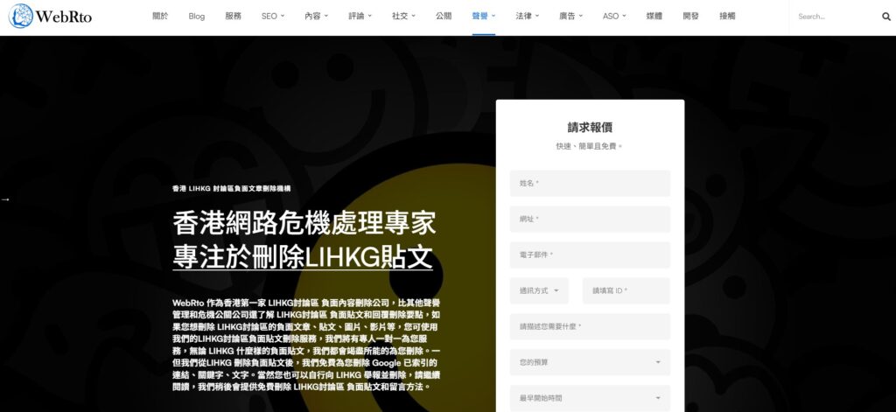Open the SEO dropdown menu
This screenshot has width=896, height=412.
point(273,16)
